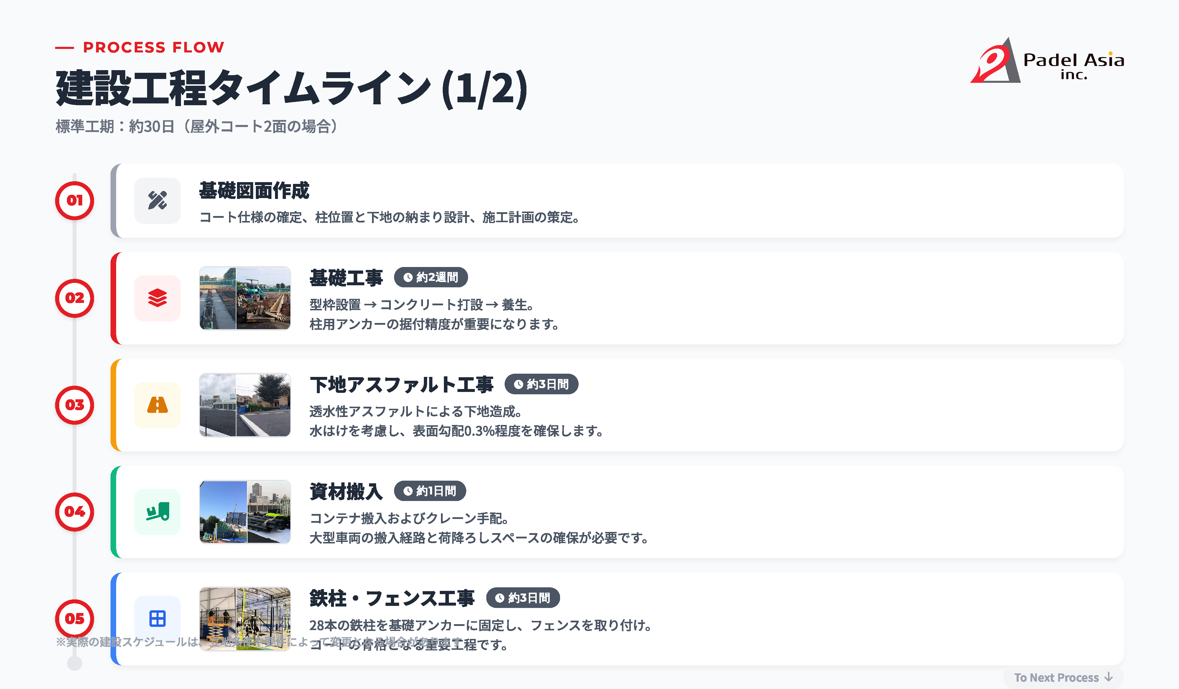Click the green forklift icon for 資材搬入

(157, 512)
